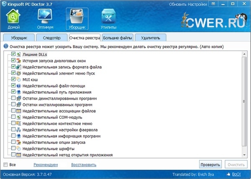This screenshot has height=179, width=251.
Task: Open the Домой home icon
Action: pyautogui.click(x=14, y=18)
